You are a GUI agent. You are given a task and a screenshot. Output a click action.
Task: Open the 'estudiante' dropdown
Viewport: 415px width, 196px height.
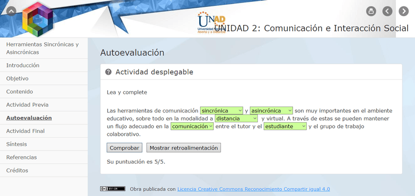pyautogui.click(x=285, y=127)
